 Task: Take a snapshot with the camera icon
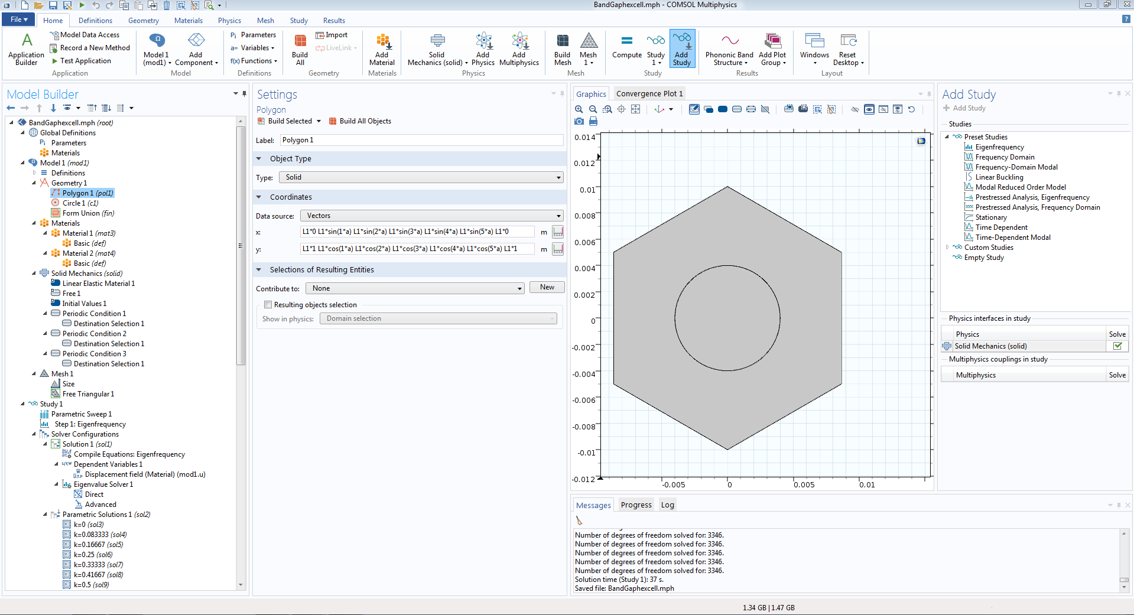(x=579, y=121)
